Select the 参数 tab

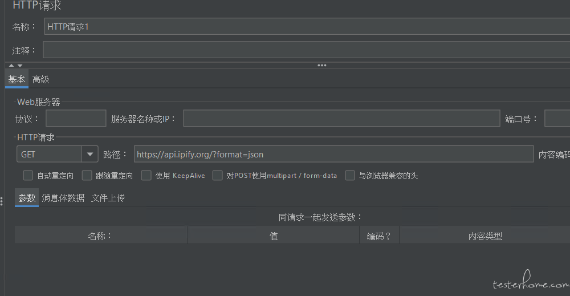[27, 198]
